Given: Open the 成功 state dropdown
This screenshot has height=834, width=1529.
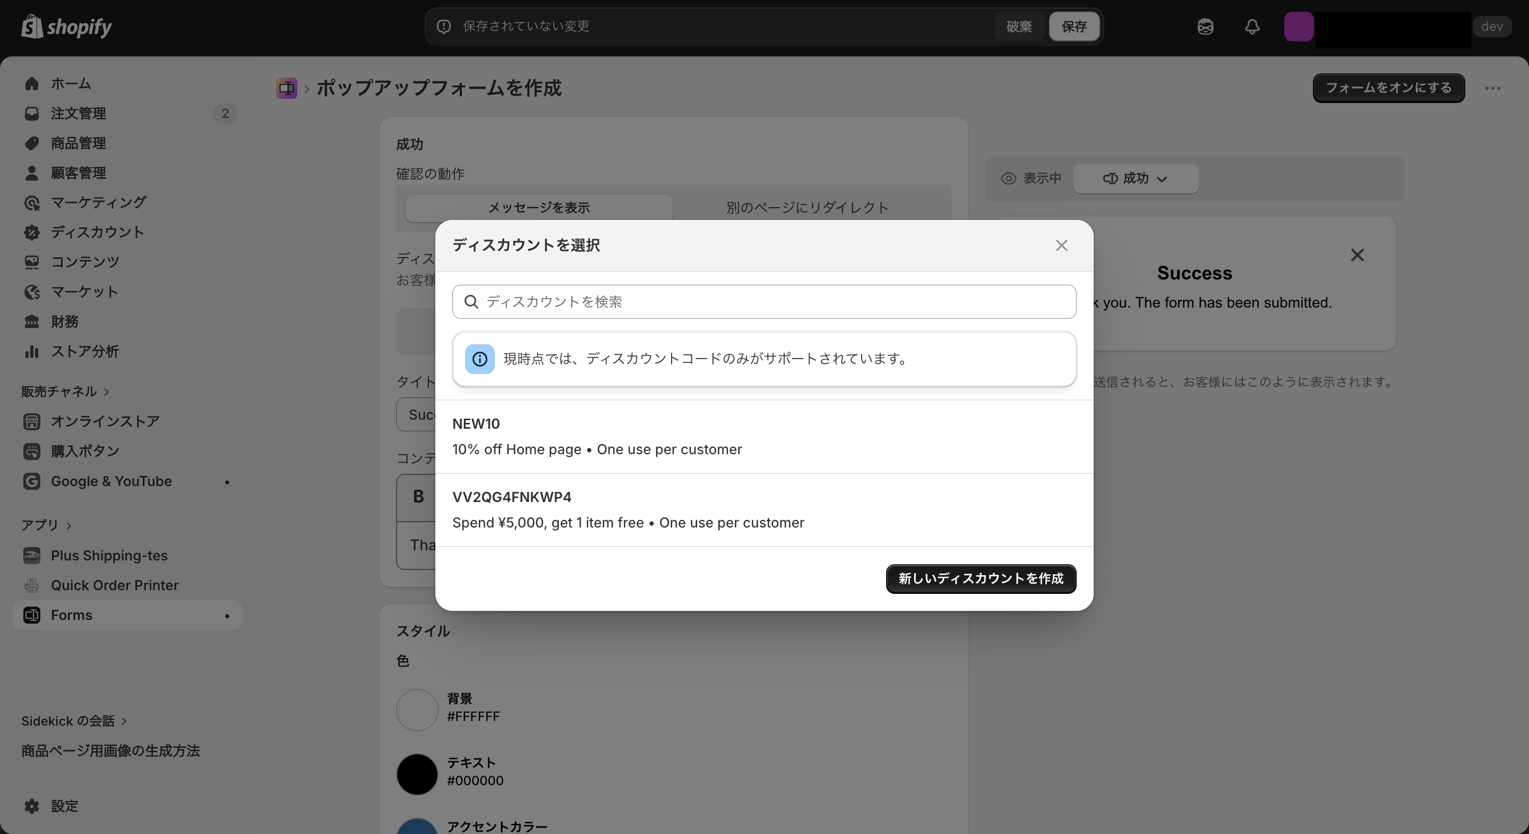Looking at the screenshot, I should [1136, 179].
